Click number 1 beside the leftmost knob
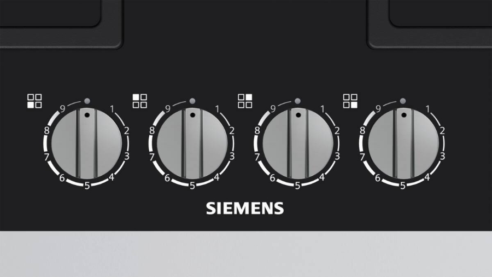This screenshot has height=277, width=492. point(112,109)
